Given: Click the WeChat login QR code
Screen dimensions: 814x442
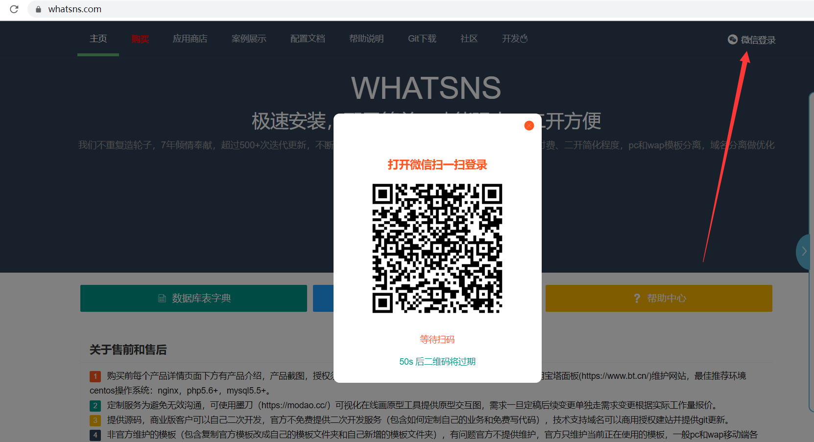Looking at the screenshot, I should 437,248.
